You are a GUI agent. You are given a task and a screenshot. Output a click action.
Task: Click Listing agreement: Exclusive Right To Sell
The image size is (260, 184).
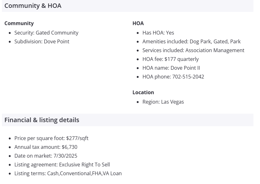coord(62,165)
